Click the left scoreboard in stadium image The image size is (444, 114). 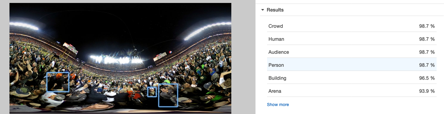70,48
